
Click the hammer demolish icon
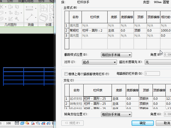pos(17,19)
